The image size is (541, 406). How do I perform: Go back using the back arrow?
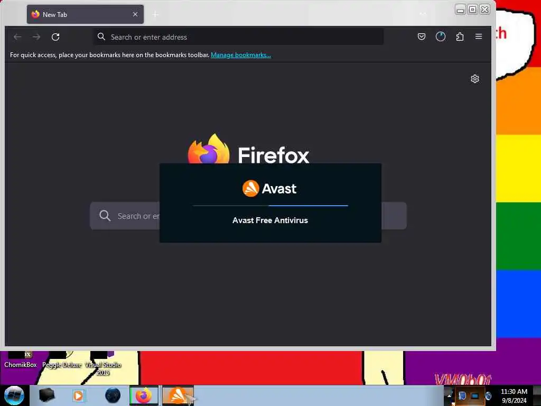coord(17,37)
